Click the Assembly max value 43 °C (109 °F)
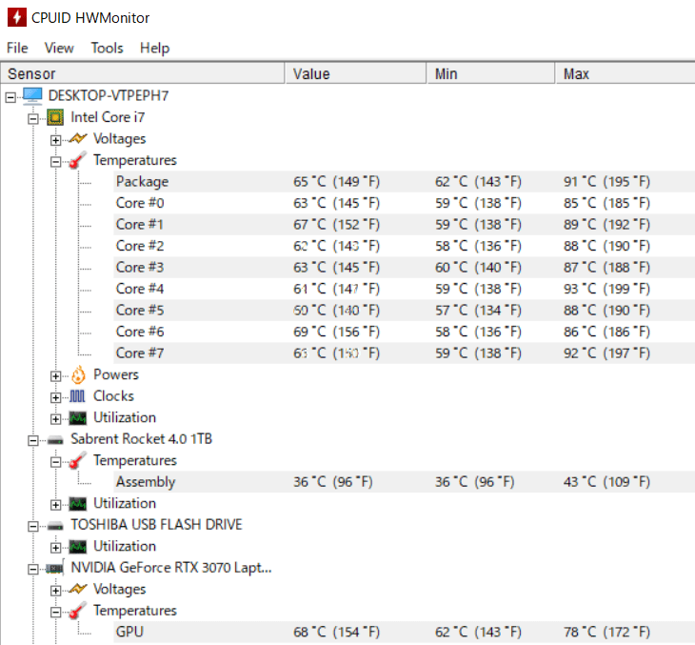695x645 pixels. (606, 482)
